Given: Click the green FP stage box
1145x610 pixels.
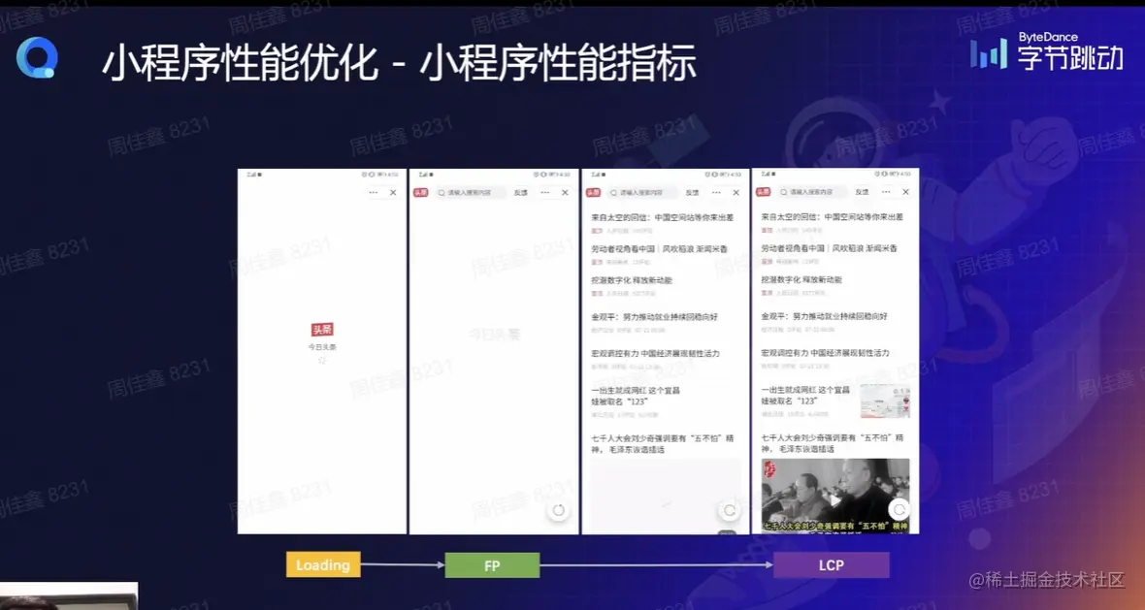Looking at the screenshot, I should click(x=492, y=565).
